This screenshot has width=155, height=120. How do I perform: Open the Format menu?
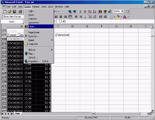click(x=36, y=7)
